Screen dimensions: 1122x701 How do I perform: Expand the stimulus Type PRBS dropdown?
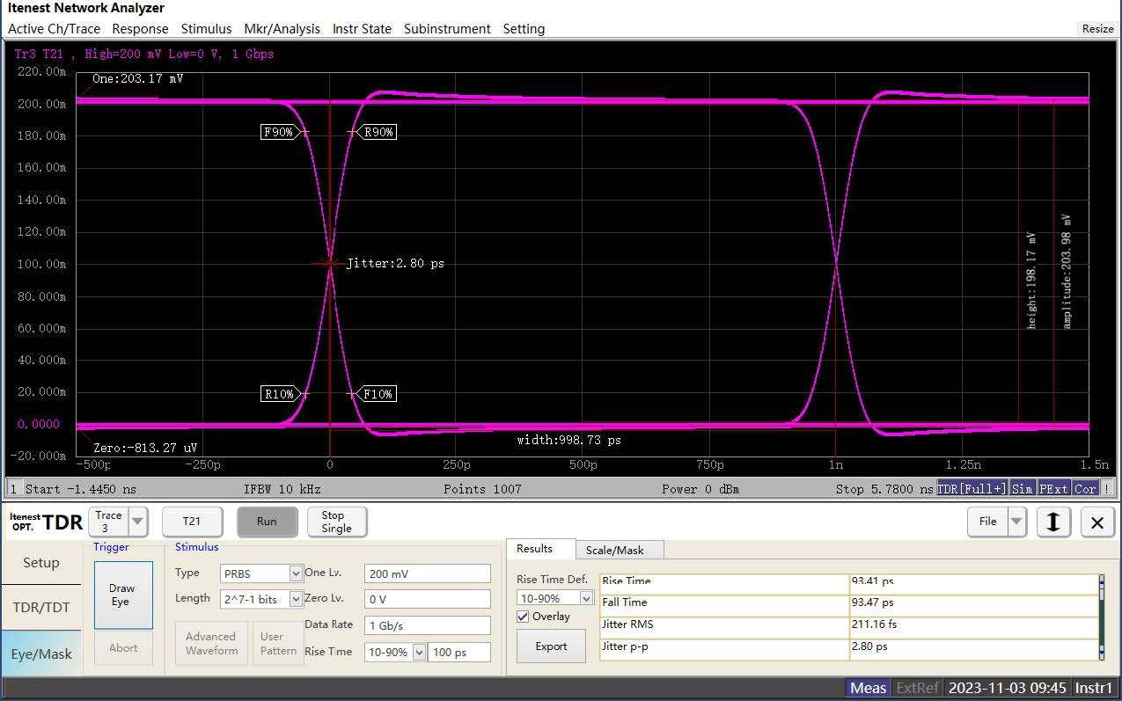[x=296, y=573]
